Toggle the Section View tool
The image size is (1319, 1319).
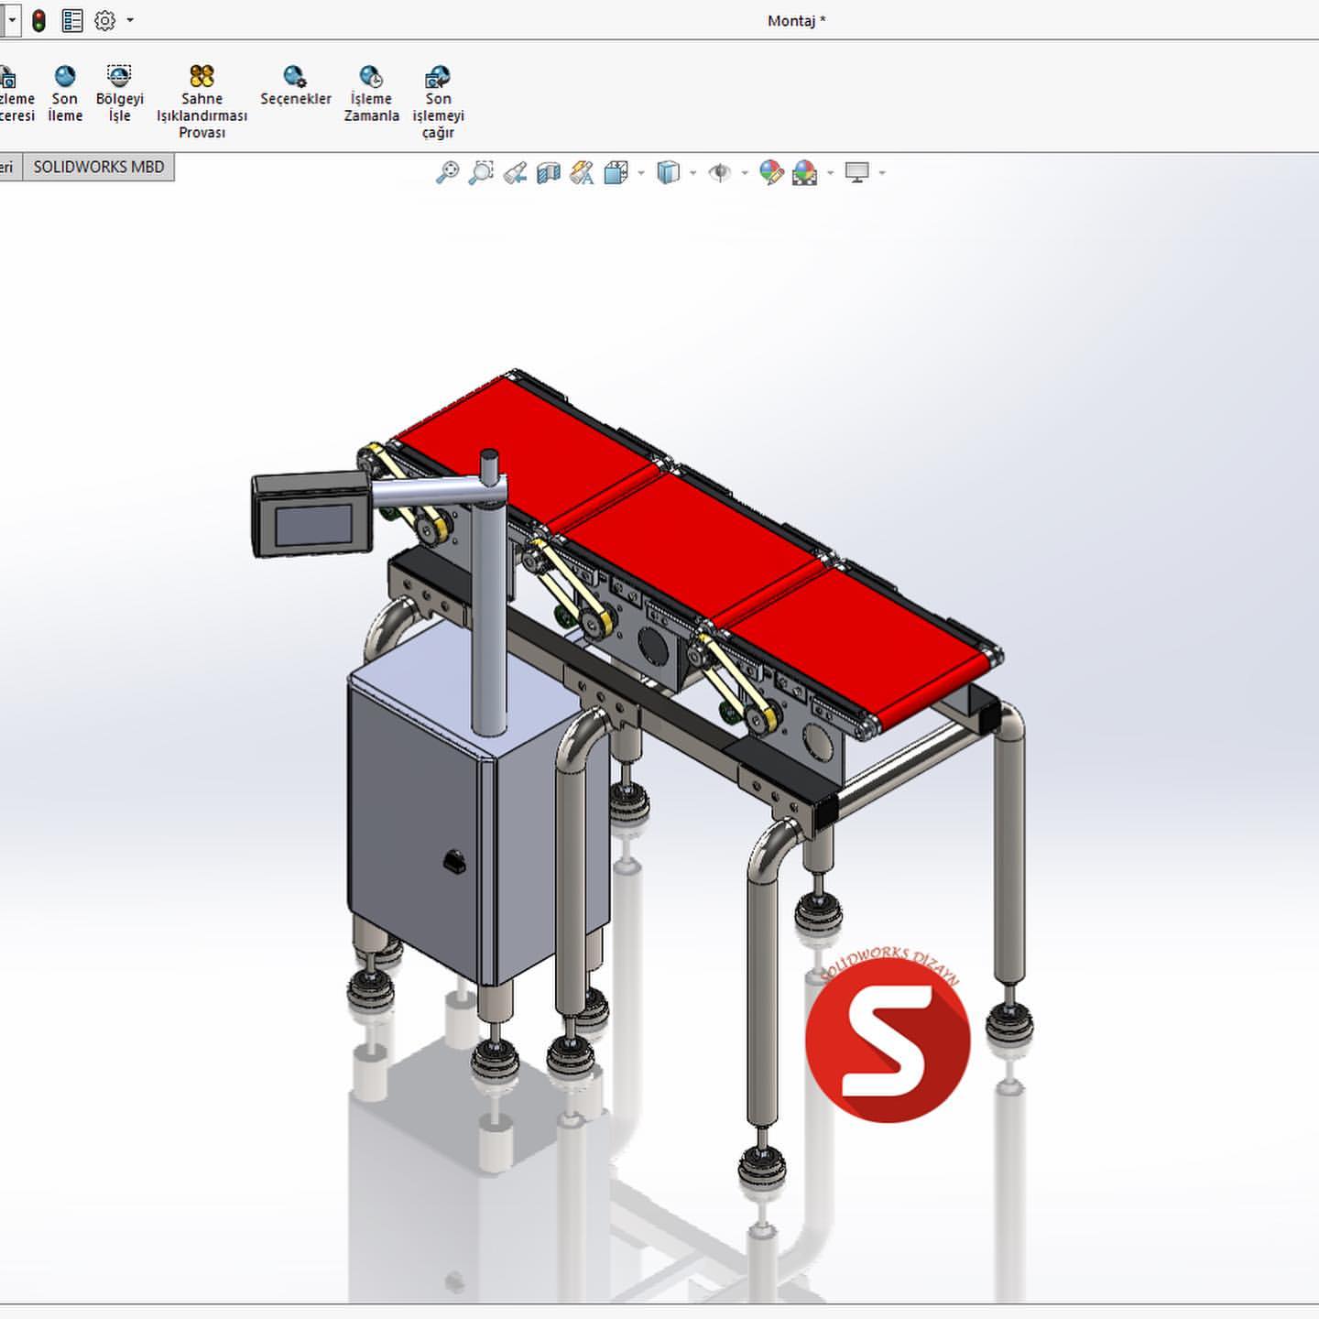pyautogui.click(x=548, y=172)
